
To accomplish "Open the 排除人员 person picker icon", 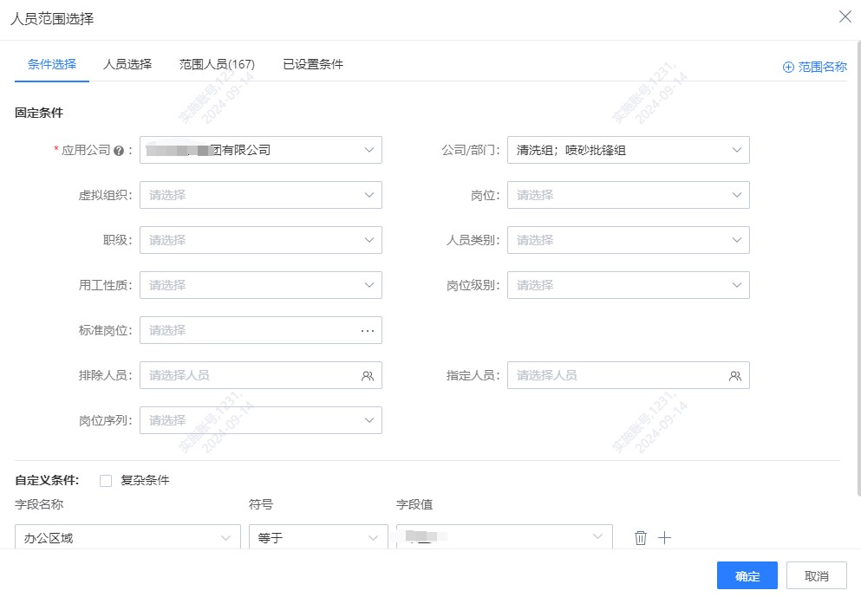I will click(x=369, y=375).
